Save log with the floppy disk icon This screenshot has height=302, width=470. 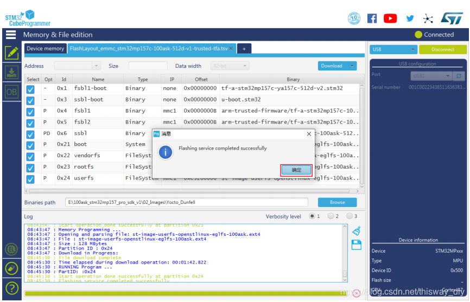(357, 245)
